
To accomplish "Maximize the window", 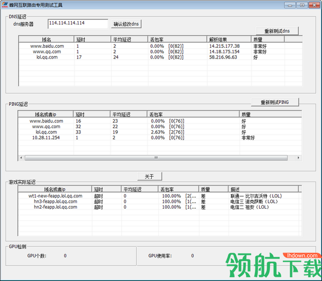I will click(302, 5).
